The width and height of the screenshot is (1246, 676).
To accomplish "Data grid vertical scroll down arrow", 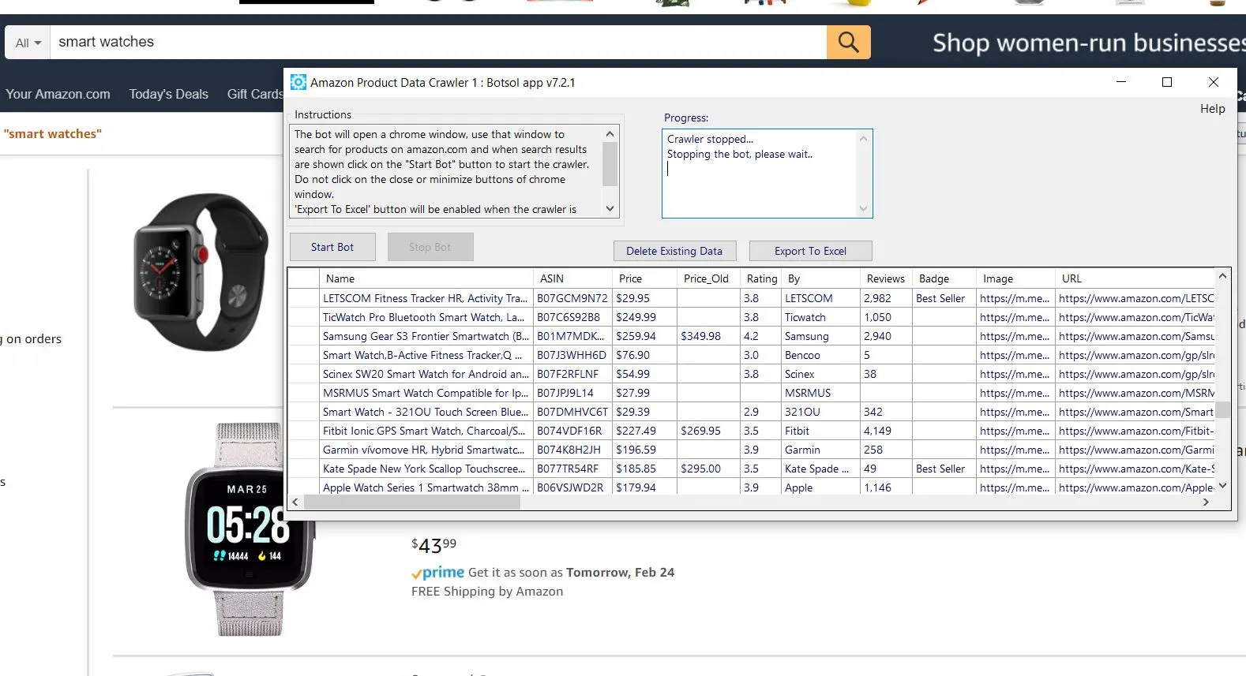I will click(1222, 486).
